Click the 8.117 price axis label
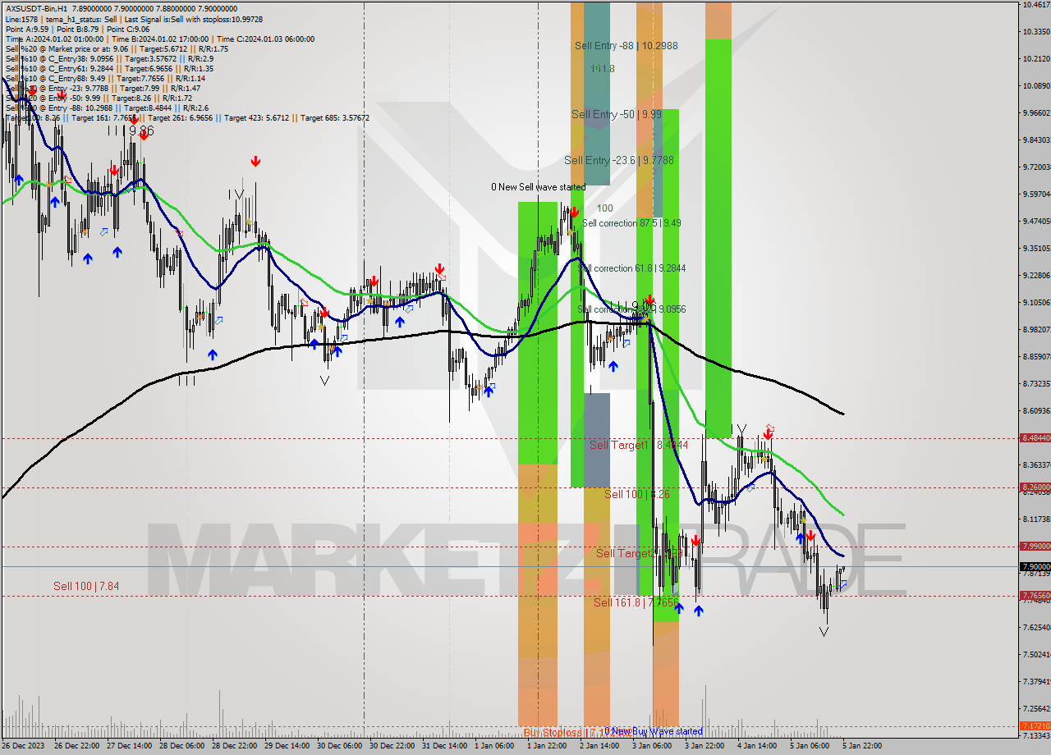1051x755 pixels. [1035, 519]
